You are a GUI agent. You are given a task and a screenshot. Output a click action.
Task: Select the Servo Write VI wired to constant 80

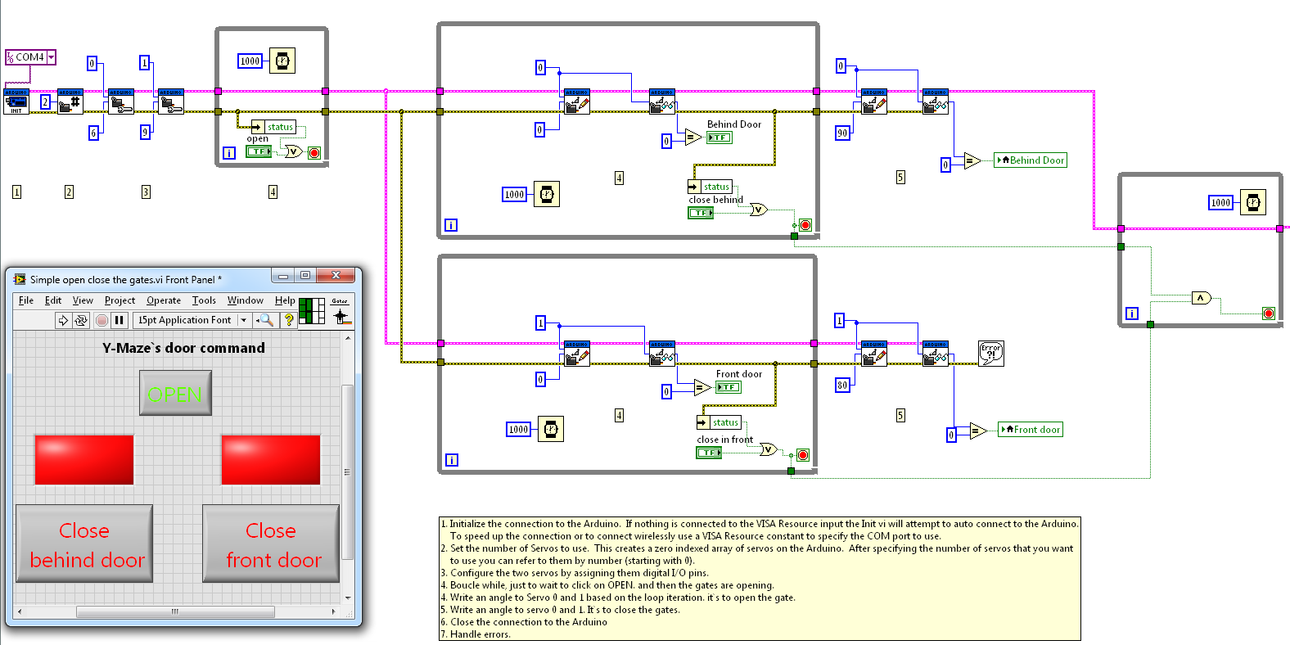[x=874, y=354]
